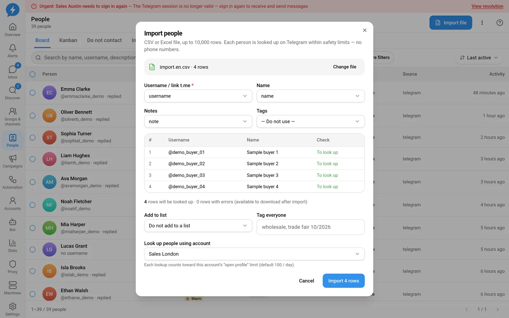The height and width of the screenshot is (318, 509).
Task: Open the Tags mapping dropdown
Action: 310,121
